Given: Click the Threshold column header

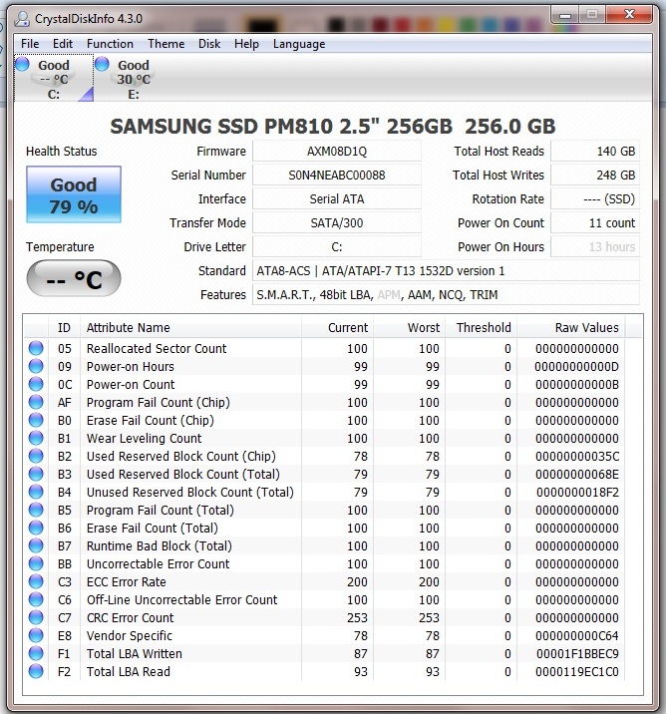Looking at the screenshot, I should [481, 327].
